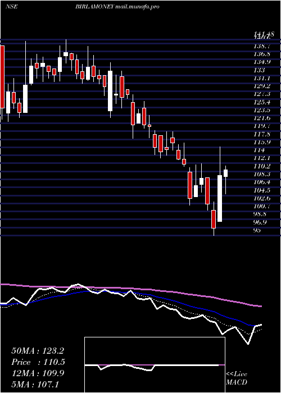This screenshot has width=281, height=393.
Task: Click the Price : 110.5 readout
Action: coord(38,362)
